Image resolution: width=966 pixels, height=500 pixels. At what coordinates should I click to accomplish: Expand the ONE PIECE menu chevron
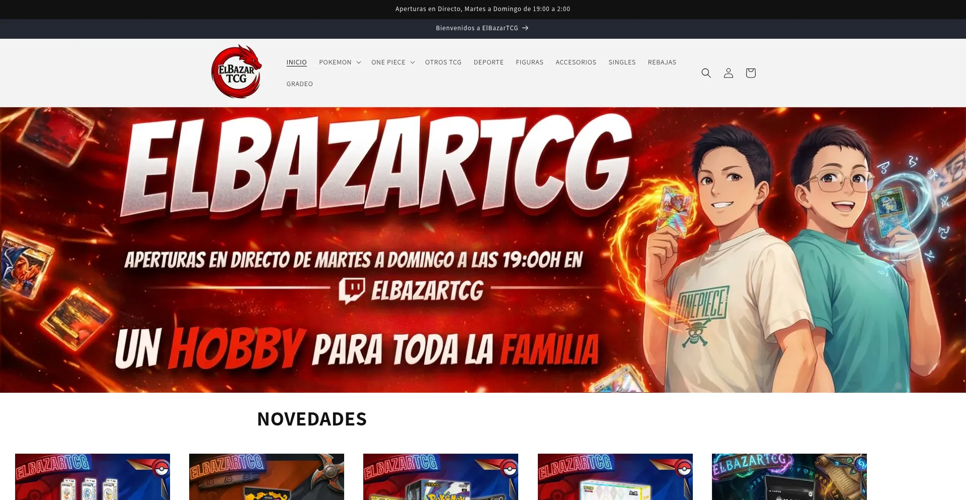click(x=413, y=62)
